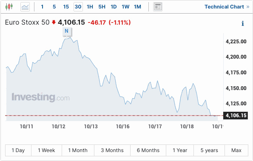Show the Max range
The width and height of the screenshot is (253, 161).
point(236,150)
